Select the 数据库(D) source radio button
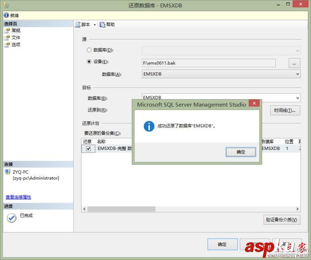 click(89, 50)
